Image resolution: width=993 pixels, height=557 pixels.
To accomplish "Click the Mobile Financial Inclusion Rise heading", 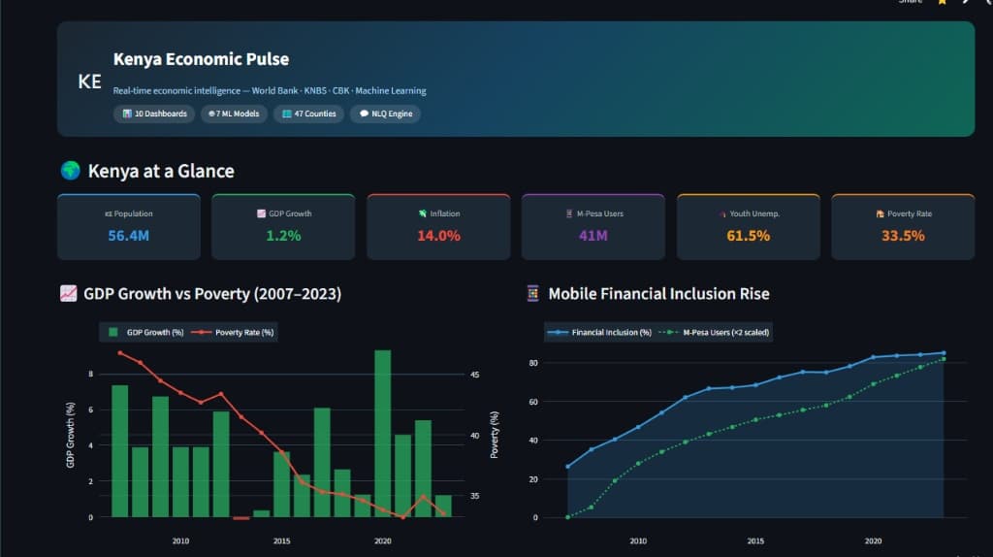I will pyautogui.click(x=658, y=293).
